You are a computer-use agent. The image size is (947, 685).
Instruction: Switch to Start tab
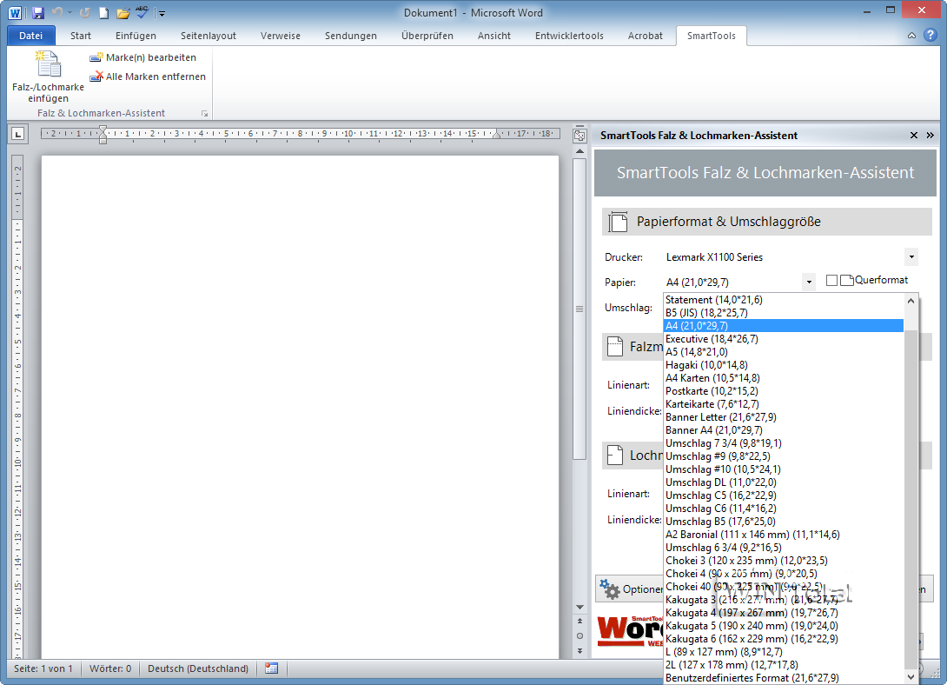(x=80, y=36)
